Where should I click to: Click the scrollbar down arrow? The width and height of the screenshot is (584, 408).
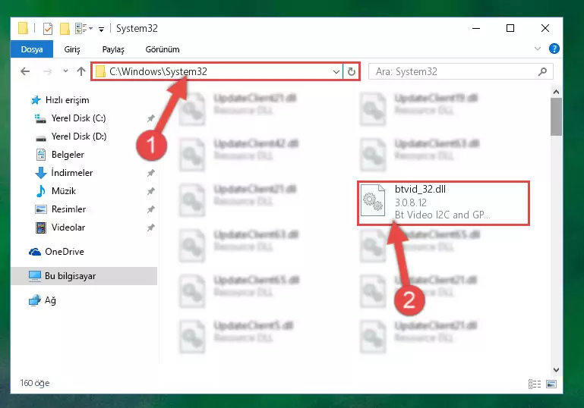pyautogui.click(x=556, y=369)
